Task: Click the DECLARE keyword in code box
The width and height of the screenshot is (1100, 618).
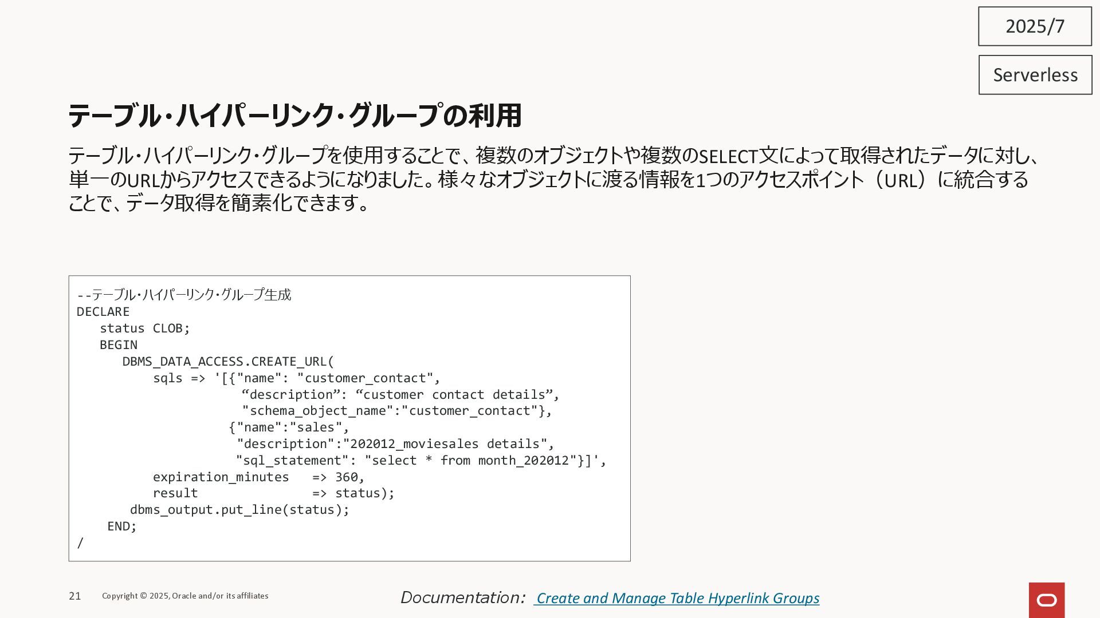Action: 103,312
